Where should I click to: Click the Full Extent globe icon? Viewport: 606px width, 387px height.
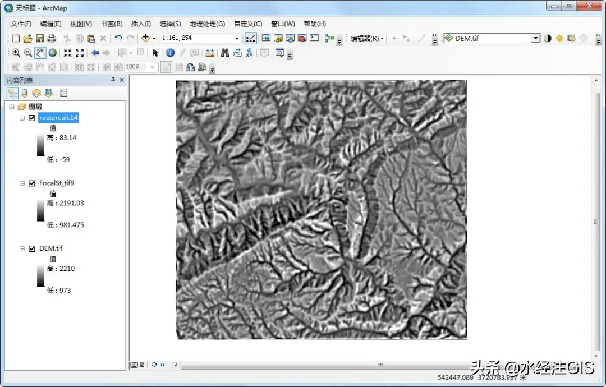click(x=53, y=53)
